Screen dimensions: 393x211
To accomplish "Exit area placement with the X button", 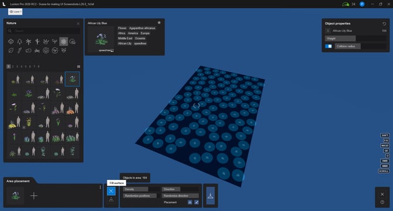I will click(382, 194).
